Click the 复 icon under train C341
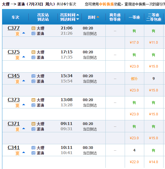The height and width of the screenshot is (169, 165). click(18, 153)
